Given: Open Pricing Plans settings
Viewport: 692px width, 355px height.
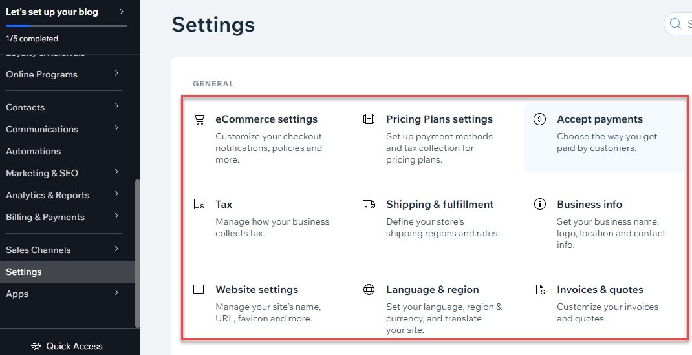Looking at the screenshot, I should click(x=439, y=119).
